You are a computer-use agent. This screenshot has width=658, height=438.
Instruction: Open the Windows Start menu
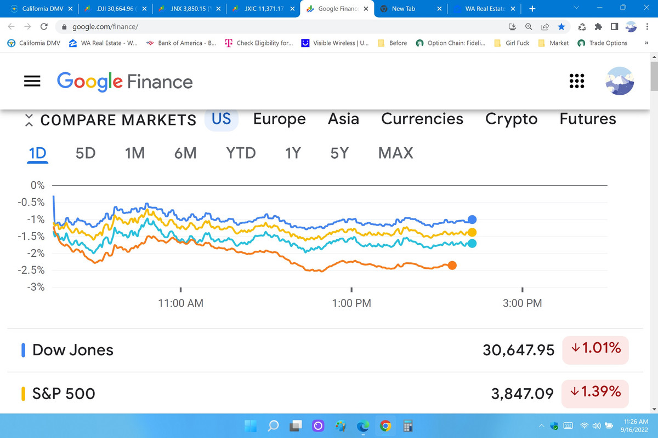[251, 425]
